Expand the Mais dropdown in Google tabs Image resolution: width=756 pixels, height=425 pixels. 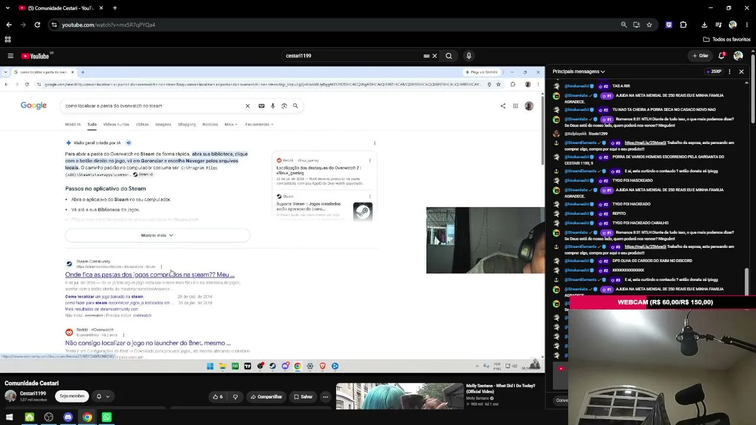coord(231,125)
